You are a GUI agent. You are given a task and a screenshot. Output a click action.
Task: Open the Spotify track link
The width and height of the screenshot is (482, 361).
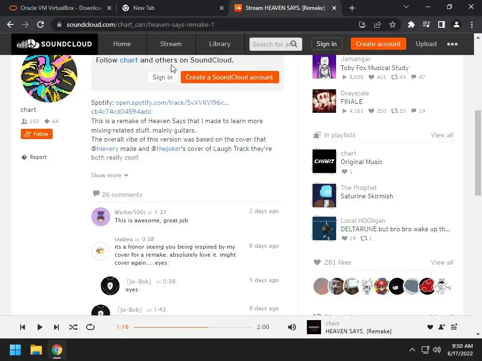point(172,102)
